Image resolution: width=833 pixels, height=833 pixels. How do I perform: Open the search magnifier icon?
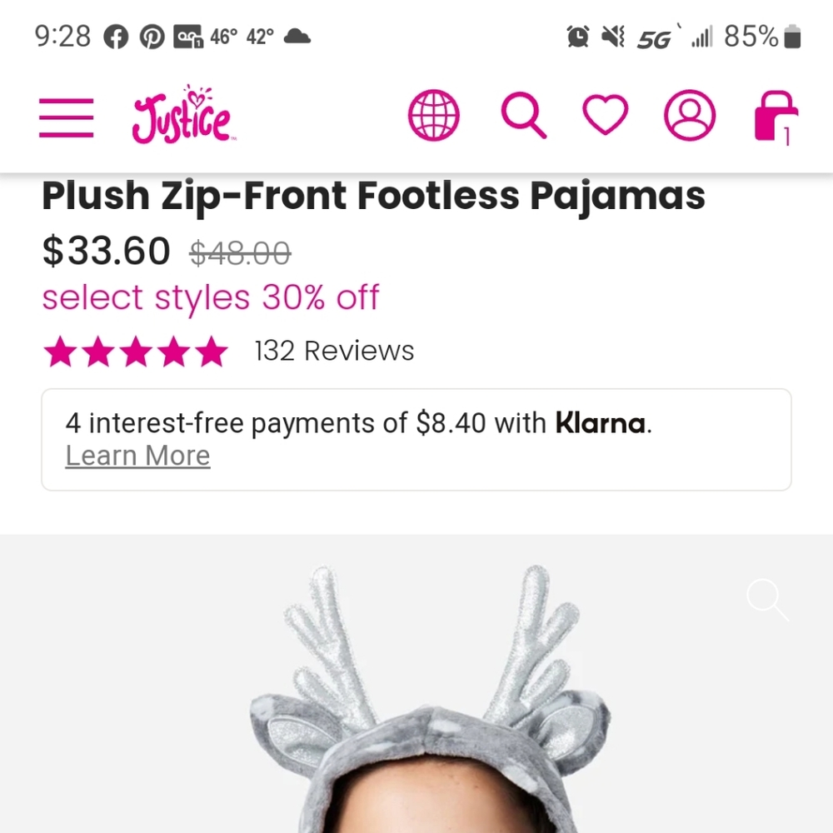[524, 115]
